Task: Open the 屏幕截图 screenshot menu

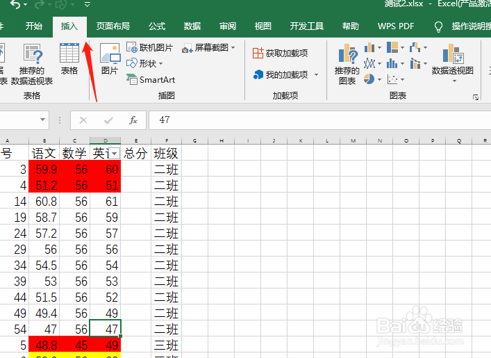Action: [208, 48]
